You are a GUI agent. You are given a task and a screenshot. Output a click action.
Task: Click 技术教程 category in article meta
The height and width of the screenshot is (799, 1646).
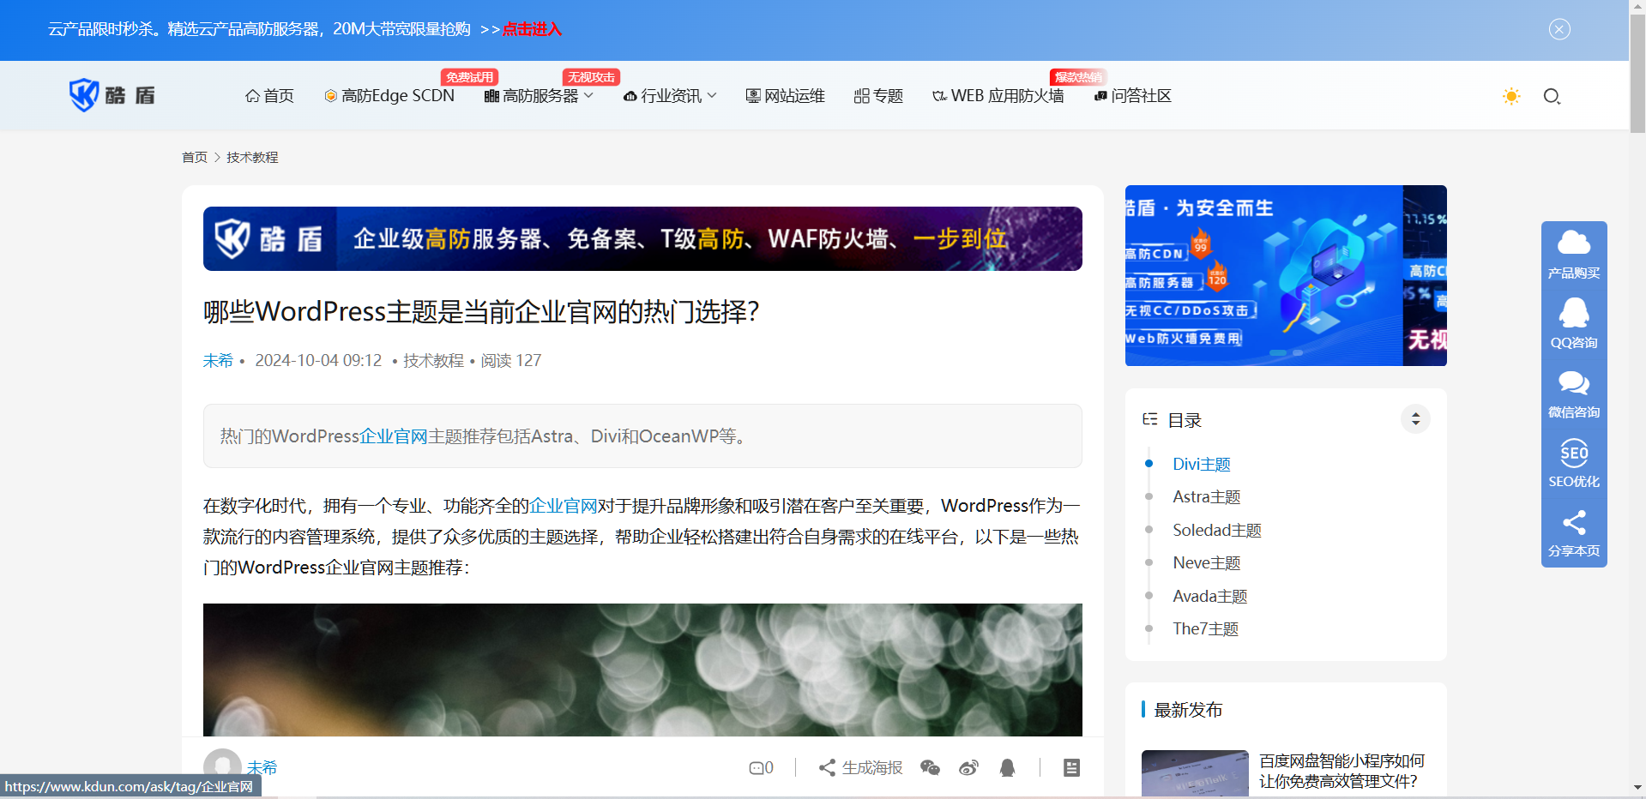[x=433, y=361]
